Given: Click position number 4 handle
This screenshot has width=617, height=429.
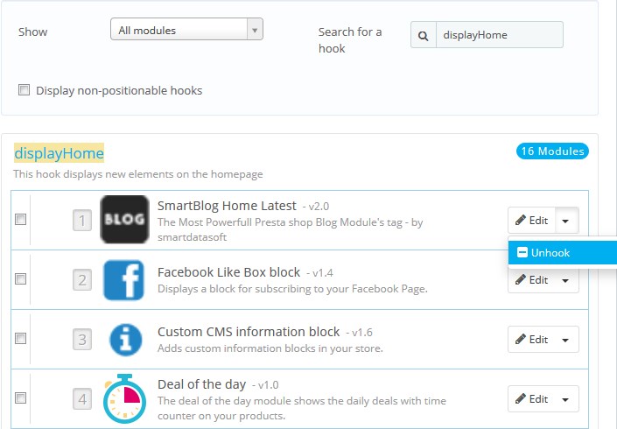Looking at the screenshot, I should click(x=82, y=399).
